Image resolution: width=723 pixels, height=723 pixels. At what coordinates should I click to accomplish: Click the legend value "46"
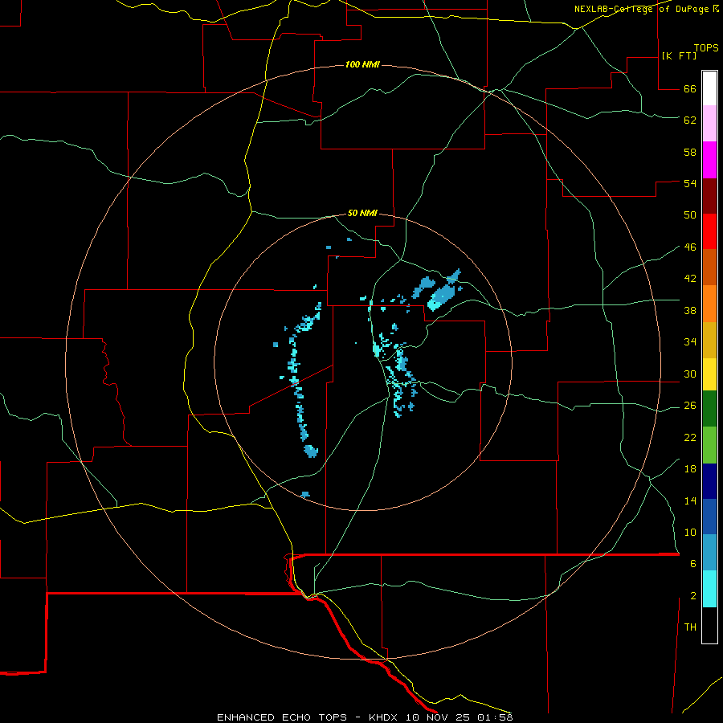tap(690, 247)
